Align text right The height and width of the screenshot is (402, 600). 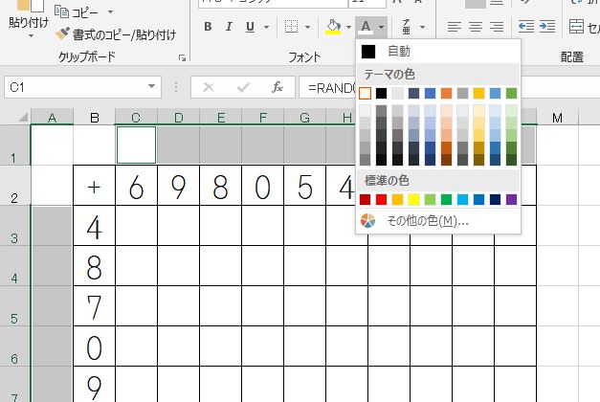(x=497, y=27)
